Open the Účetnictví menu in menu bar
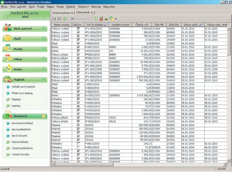This screenshot has width=232, height=172. click(83, 7)
